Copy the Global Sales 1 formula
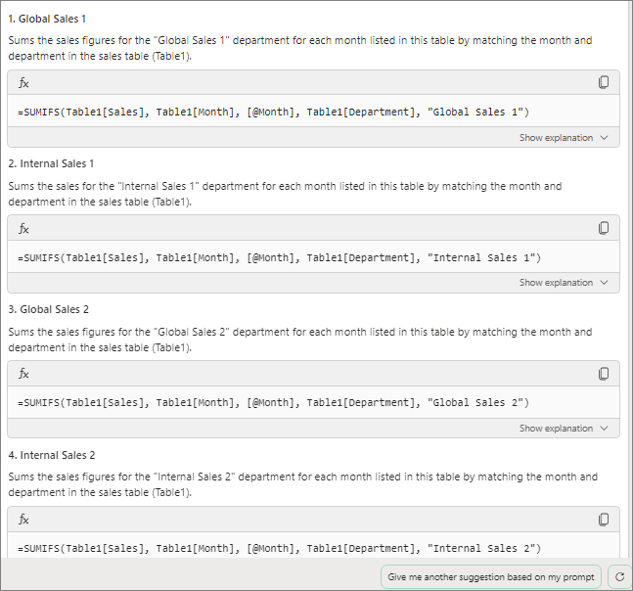Image resolution: width=633 pixels, height=591 pixels. pos(603,82)
